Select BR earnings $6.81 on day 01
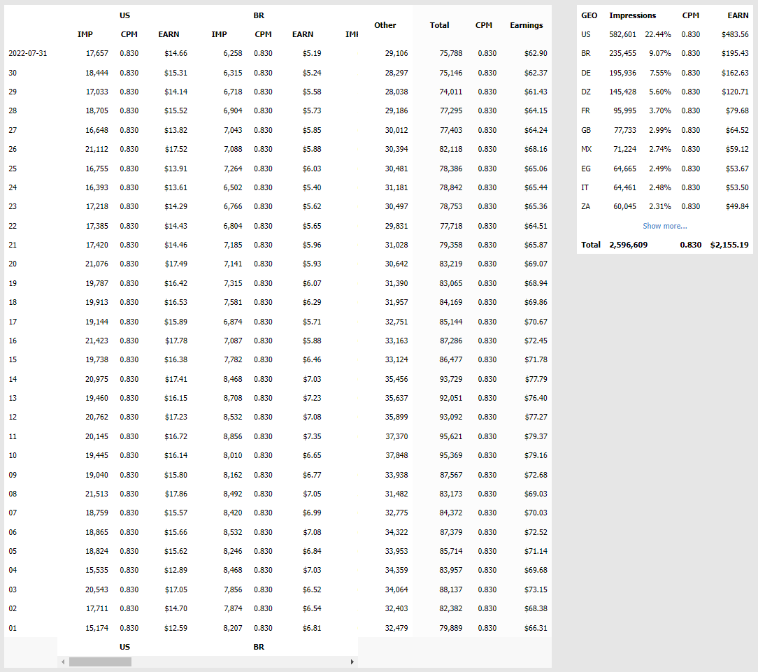This screenshot has height=672, width=758. [312, 628]
